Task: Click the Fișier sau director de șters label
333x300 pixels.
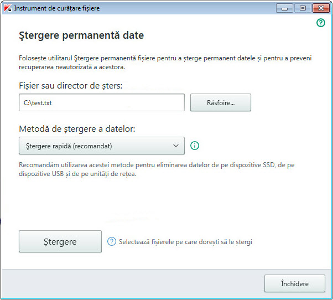Action: 70,85
